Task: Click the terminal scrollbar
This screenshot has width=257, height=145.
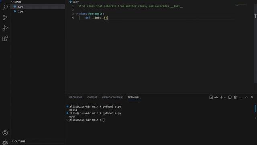Action: tap(255, 108)
